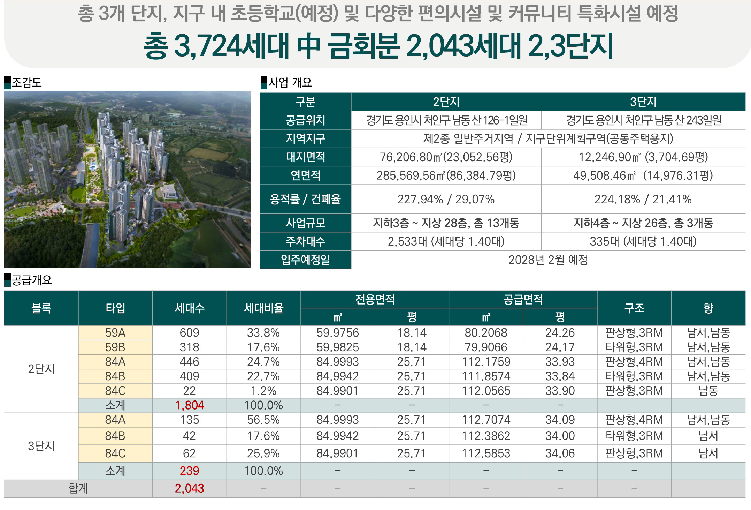The height and width of the screenshot is (510, 751).
Task: Click move-in date '2028년 2월 예정'
Action: 548,260
